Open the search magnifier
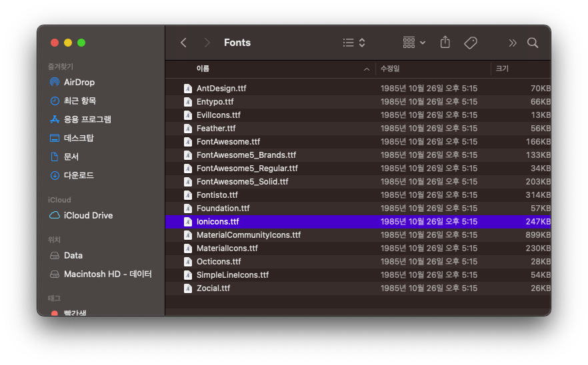 click(x=533, y=43)
